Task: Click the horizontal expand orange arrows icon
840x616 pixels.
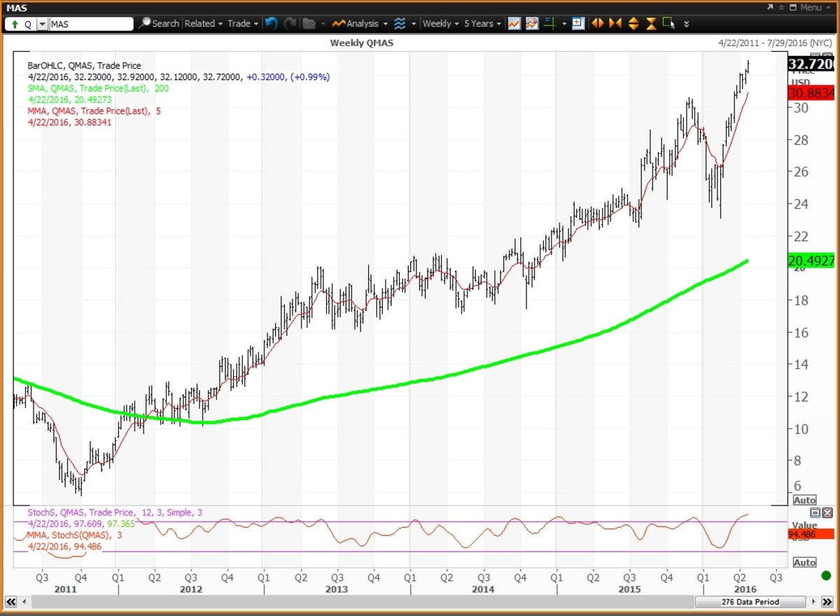Action: coord(597,23)
